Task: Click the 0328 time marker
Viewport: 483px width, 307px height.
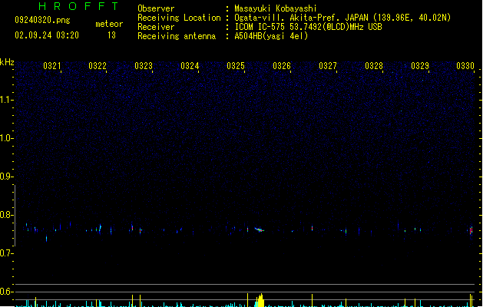Action: [x=374, y=66]
